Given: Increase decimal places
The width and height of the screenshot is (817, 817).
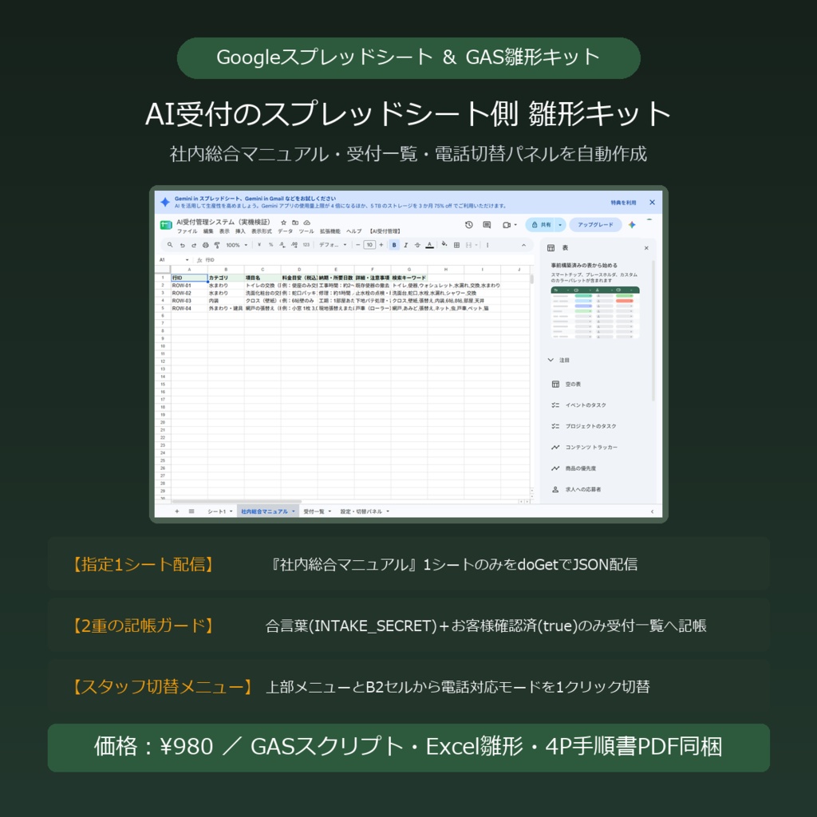Looking at the screenshot, I should [294, 245].
